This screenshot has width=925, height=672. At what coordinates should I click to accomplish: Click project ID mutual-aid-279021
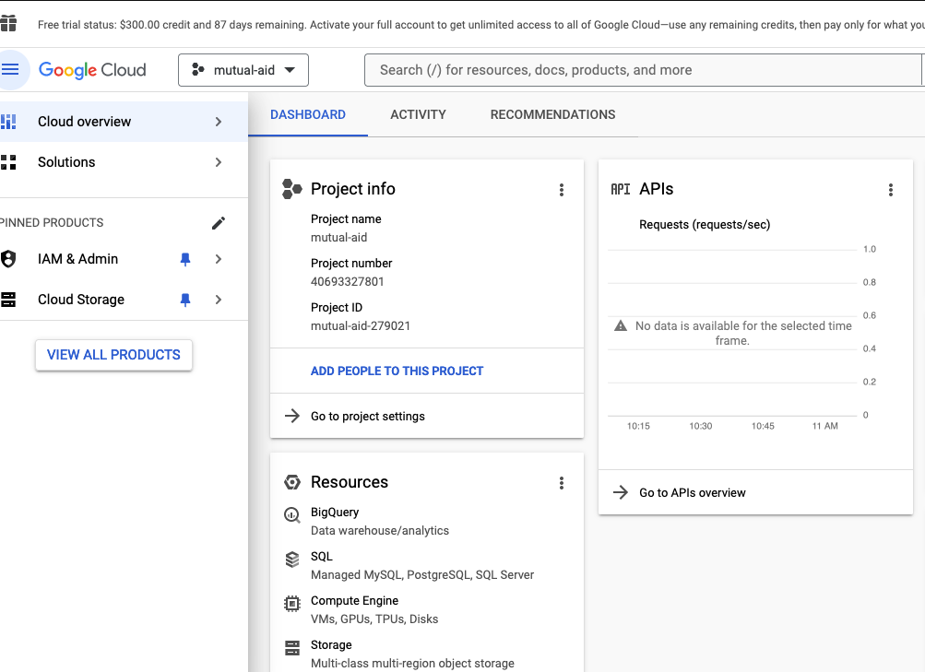coord(361,326)
